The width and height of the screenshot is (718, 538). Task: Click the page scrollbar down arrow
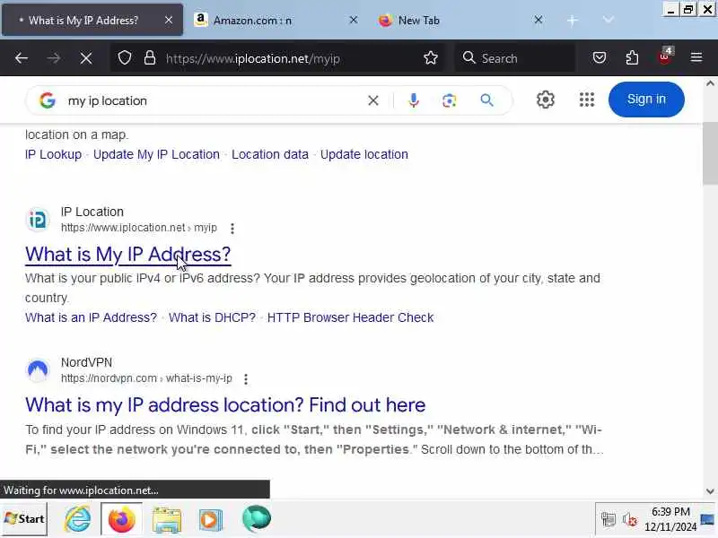point(710,491)
